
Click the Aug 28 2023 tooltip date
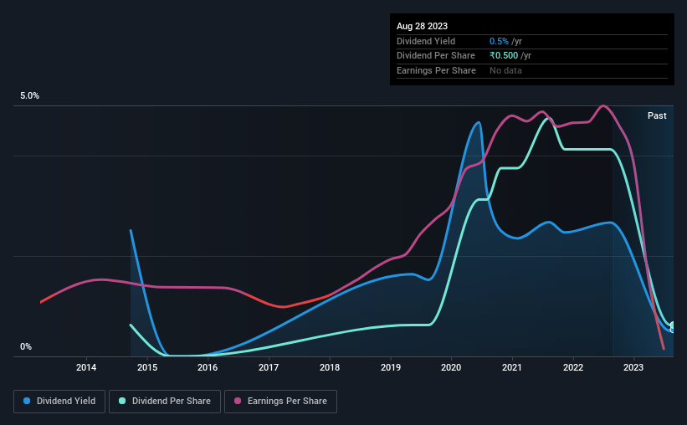pyautogui.click(x=422, y=26)
